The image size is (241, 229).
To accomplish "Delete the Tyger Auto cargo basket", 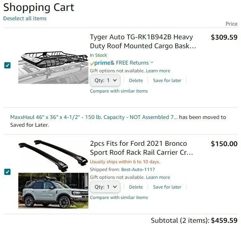I will [x=136, y=80].
